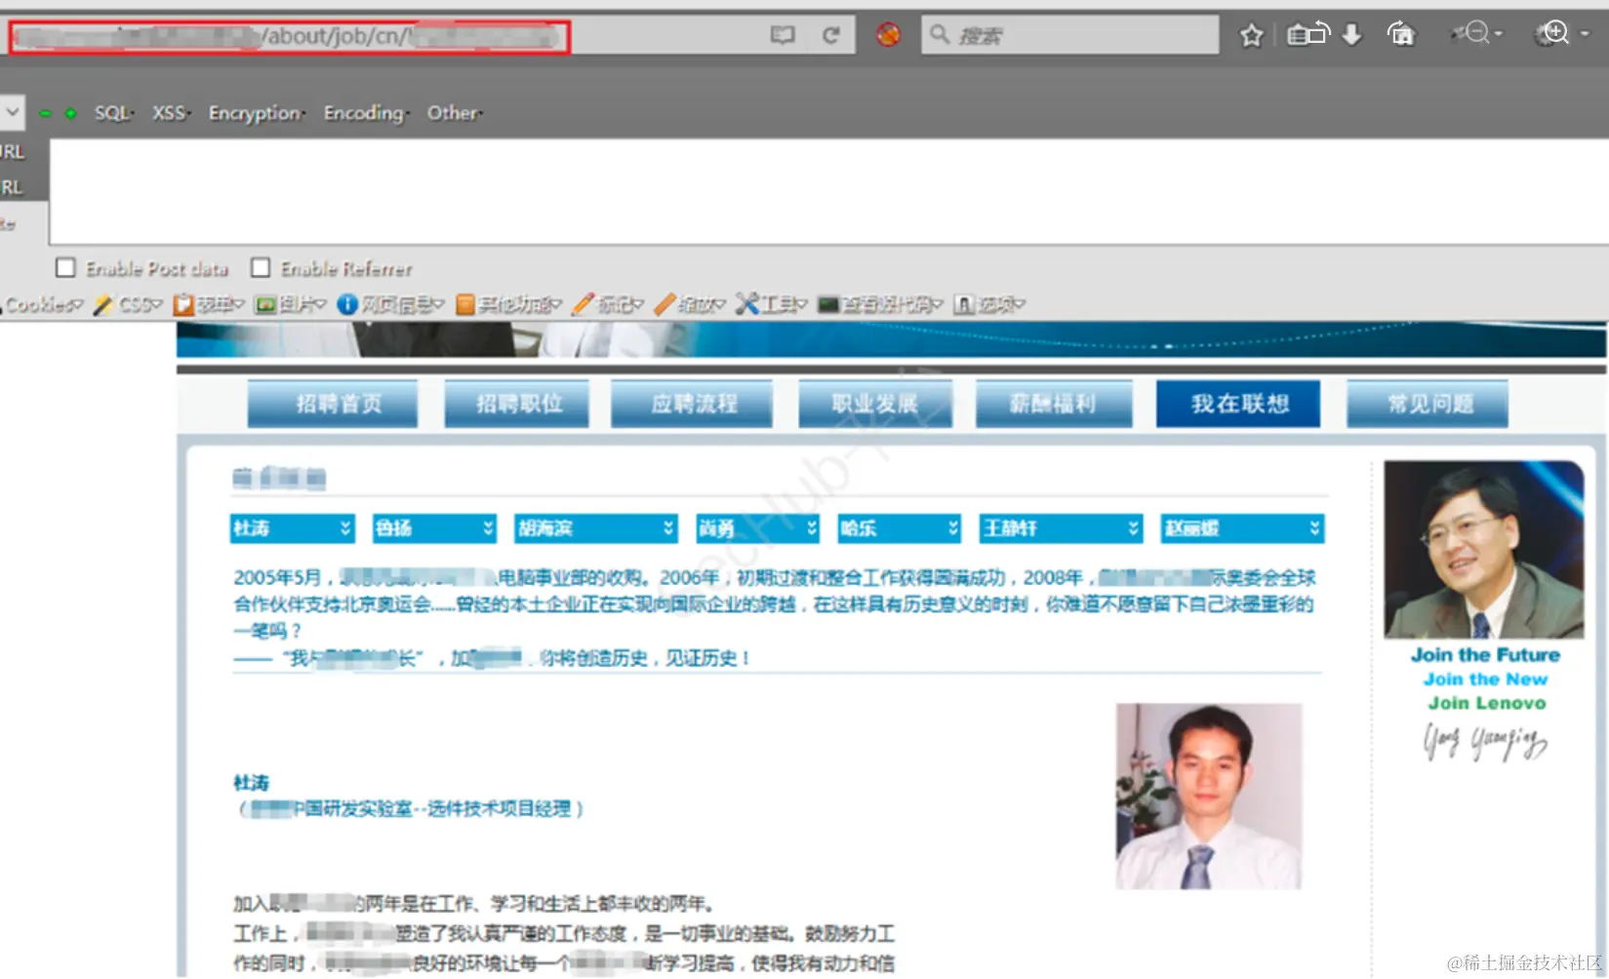Viewport: 1609px width, 979px height.
Task: Go to 职业发展 tab
Action: point(875,404)
